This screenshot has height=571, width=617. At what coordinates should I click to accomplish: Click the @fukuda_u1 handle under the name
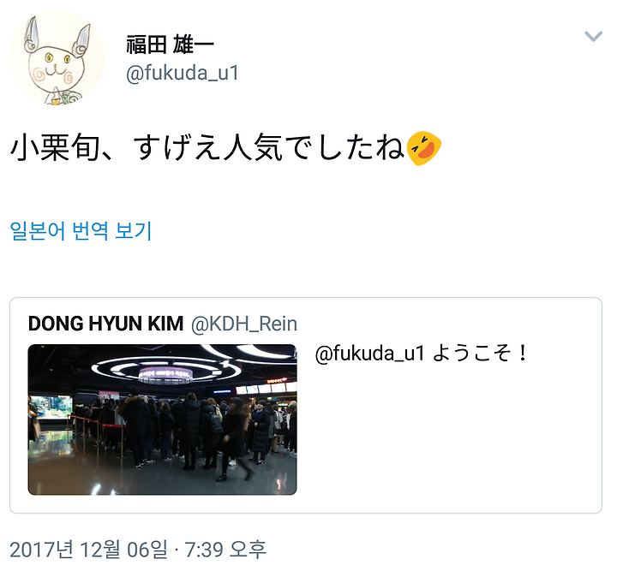point(183,73)
